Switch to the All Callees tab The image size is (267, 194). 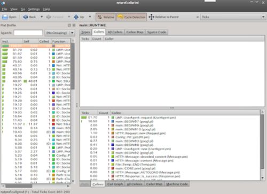pos(135,184)
